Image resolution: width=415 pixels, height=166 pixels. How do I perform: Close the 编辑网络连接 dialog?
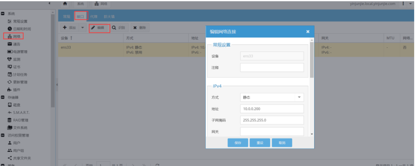click(308, 31)
